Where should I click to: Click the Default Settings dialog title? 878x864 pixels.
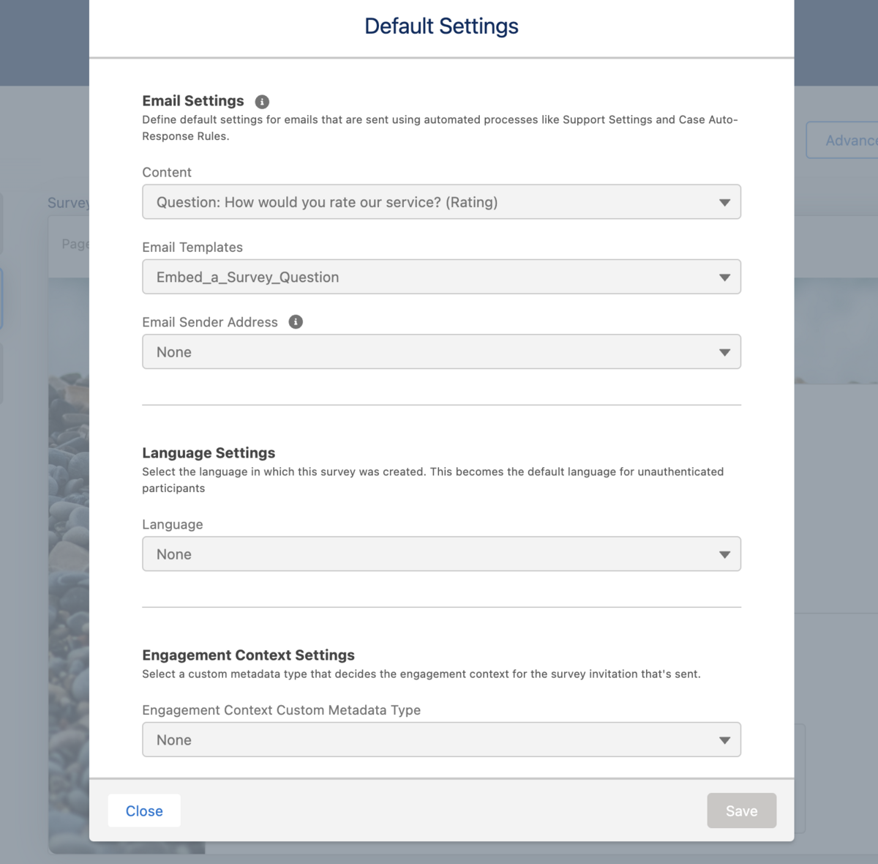[441, 26]
